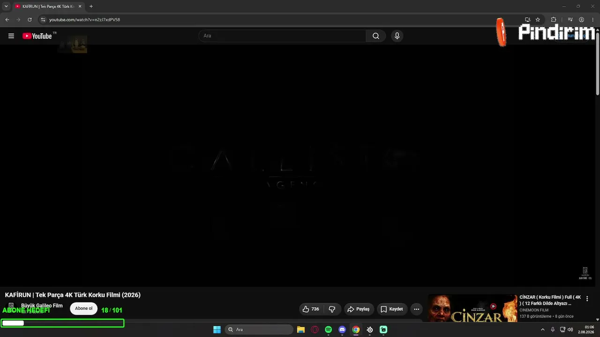Share the video via Paylaş button

coord(359,309)
